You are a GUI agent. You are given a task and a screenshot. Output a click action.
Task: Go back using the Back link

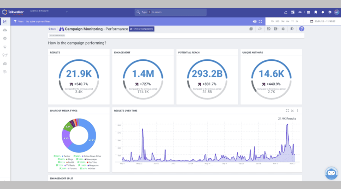[x=52, y=29]
